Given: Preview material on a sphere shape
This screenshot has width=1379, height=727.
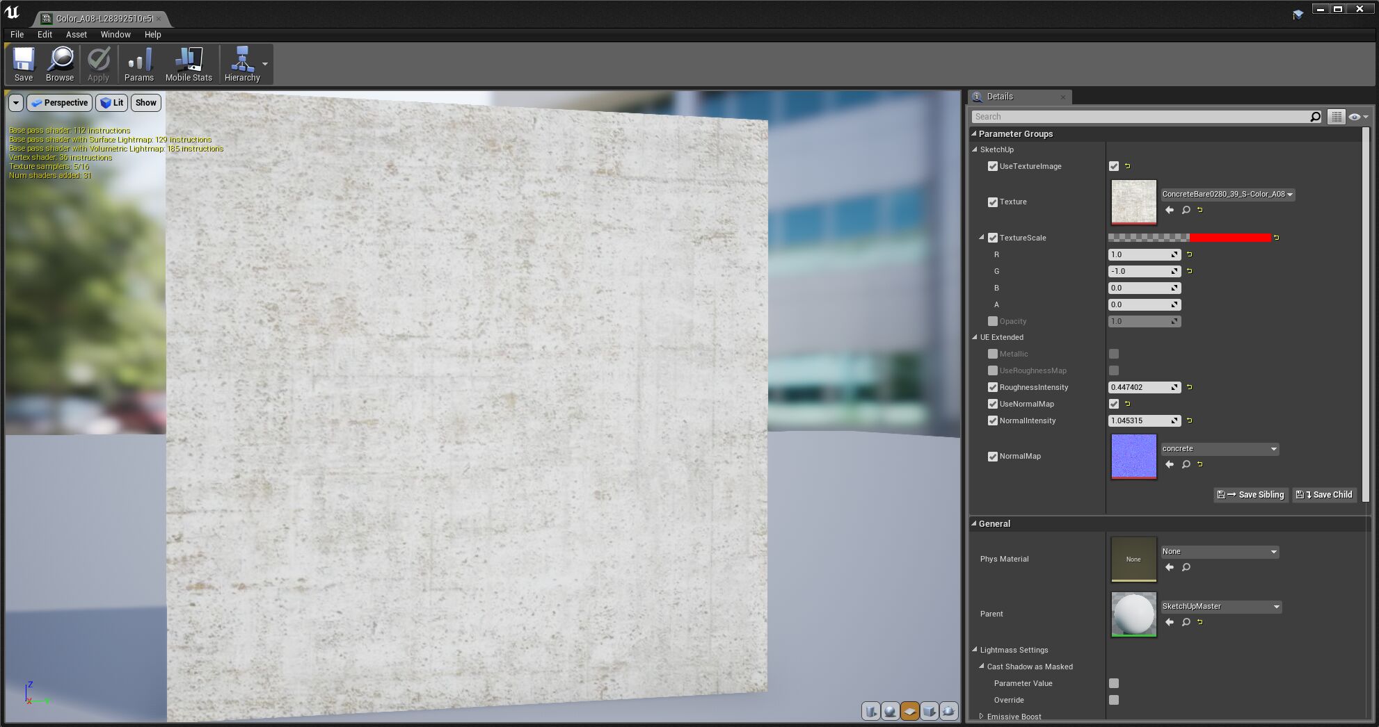Looking at the screenshot, I should (891, 711).
